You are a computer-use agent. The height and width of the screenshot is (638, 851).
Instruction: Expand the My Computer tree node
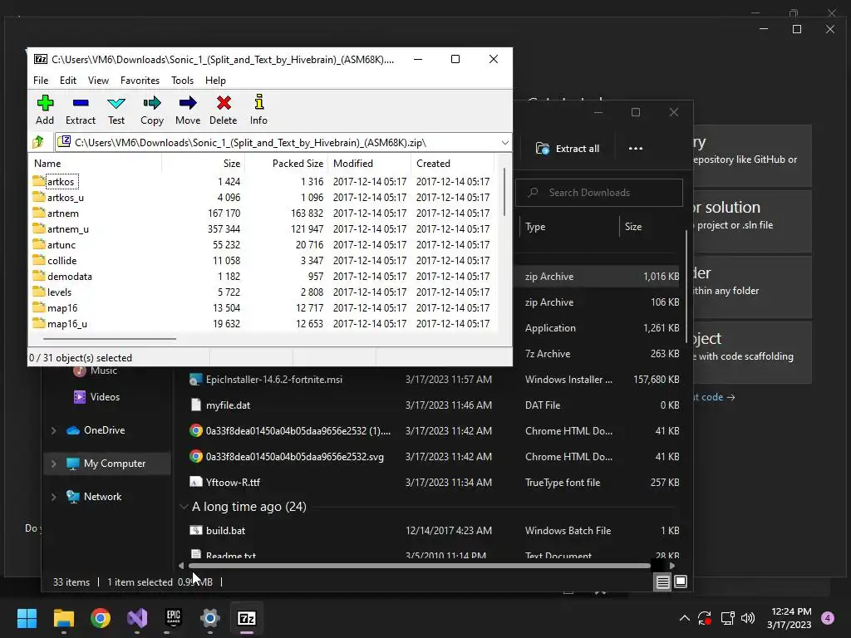click(54, 464)
